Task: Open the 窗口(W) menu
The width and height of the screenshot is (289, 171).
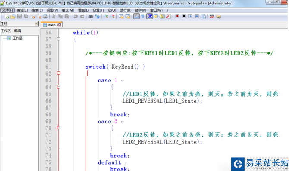Action: tap(156, 10)
